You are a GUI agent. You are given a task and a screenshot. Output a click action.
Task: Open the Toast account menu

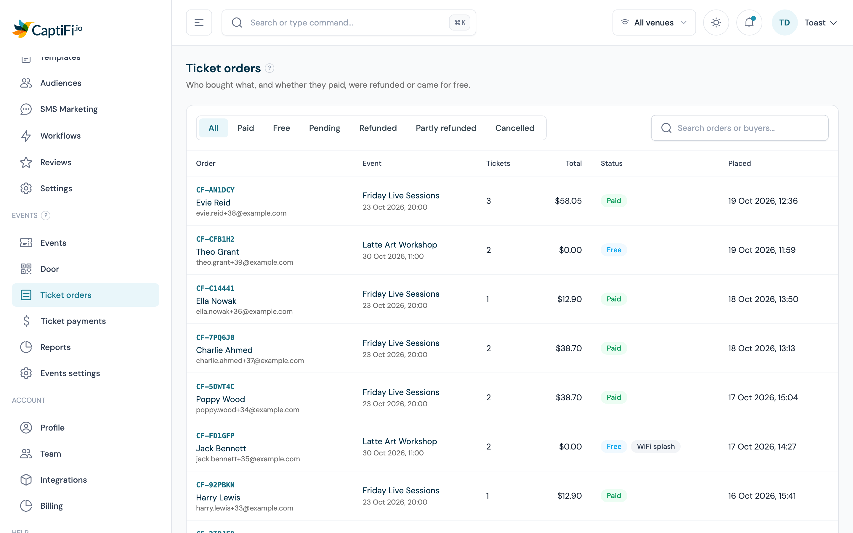(821, 23)
